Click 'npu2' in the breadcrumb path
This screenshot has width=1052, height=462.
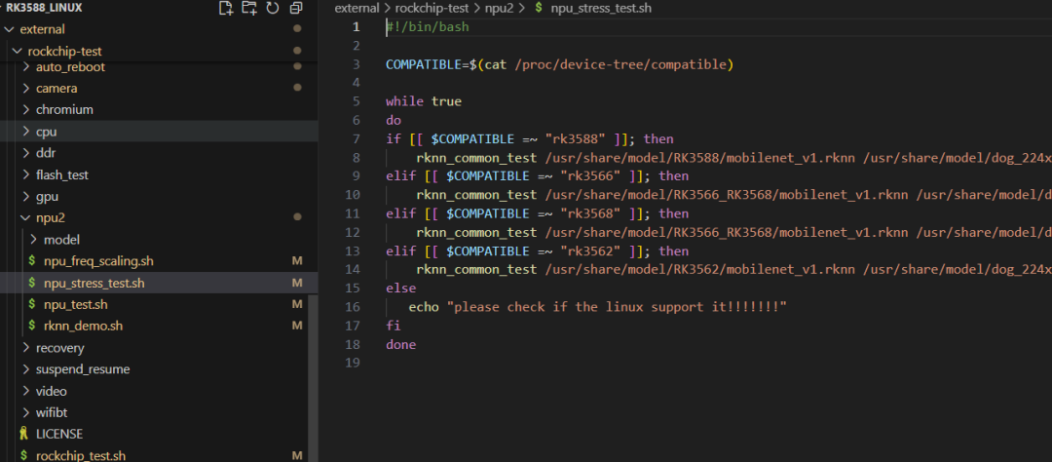499,8
